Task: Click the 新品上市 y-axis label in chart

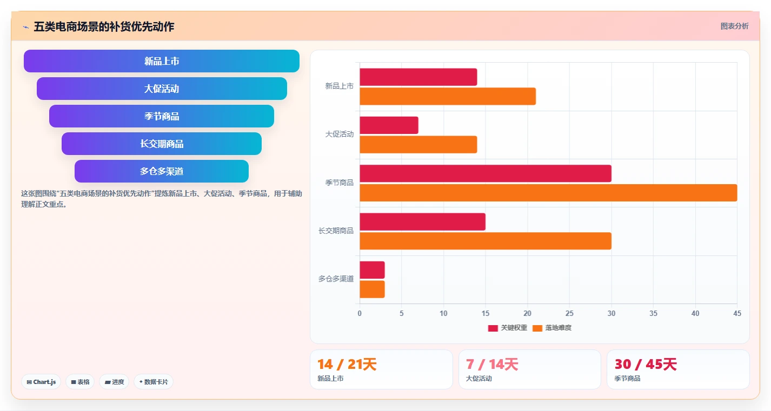Action: coord(339,86)
